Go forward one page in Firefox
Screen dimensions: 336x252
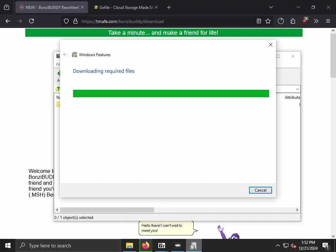[x=20, y=21]
